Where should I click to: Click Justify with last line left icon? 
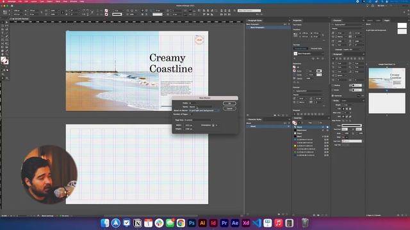click(345, 58)
